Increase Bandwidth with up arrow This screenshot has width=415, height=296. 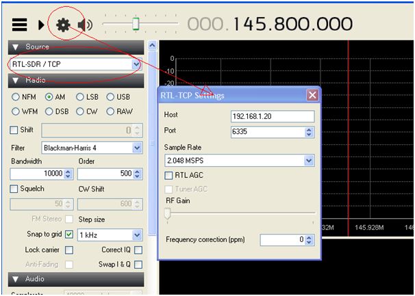(68, 172)
